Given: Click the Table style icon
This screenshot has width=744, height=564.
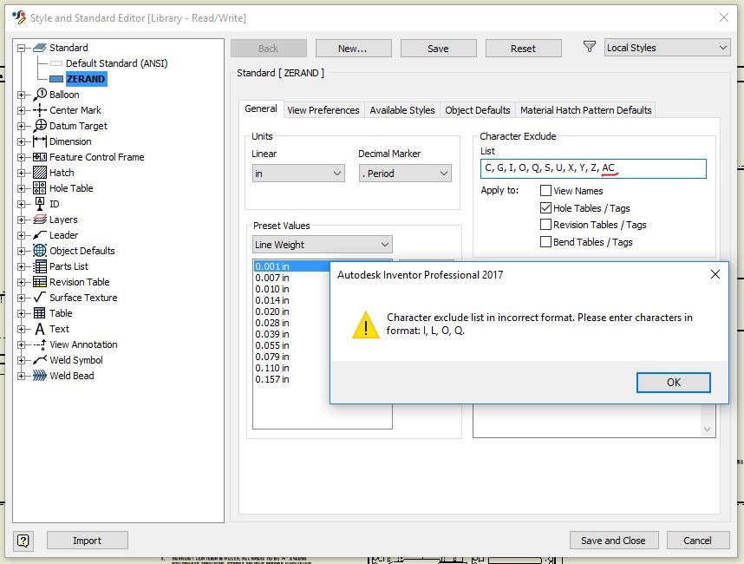Looking at the screenshot, I should (40, 313).
